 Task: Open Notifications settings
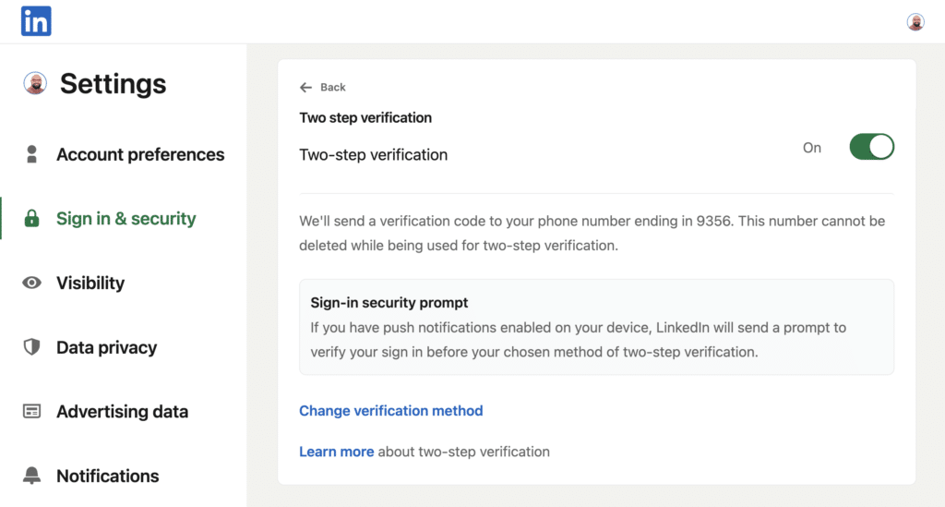(108, 476)
